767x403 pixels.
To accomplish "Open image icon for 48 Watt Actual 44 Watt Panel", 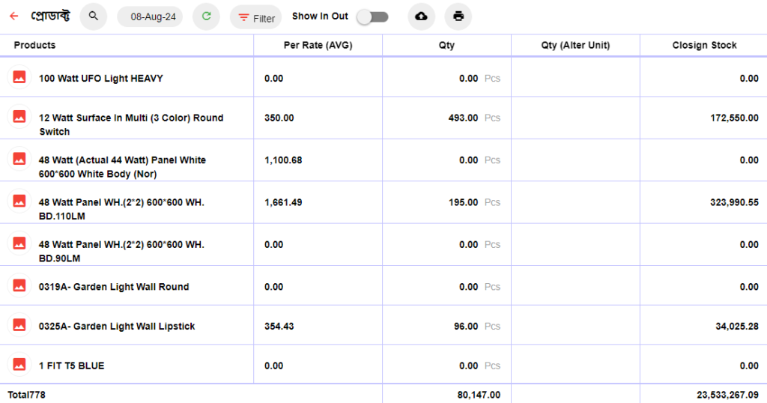I will point(19,159).
